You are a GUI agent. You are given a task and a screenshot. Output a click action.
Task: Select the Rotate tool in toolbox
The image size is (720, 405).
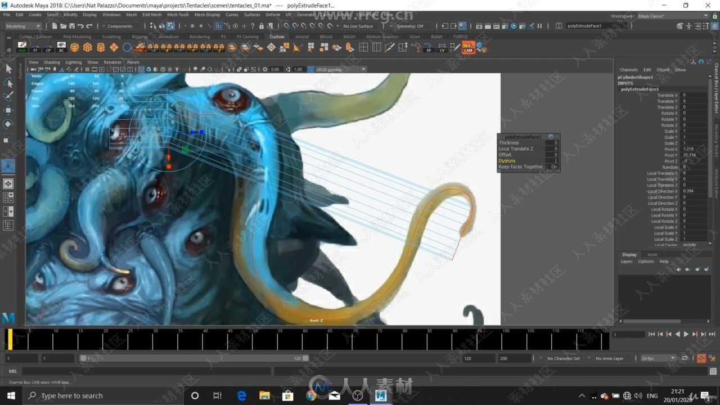coord(8,124)
